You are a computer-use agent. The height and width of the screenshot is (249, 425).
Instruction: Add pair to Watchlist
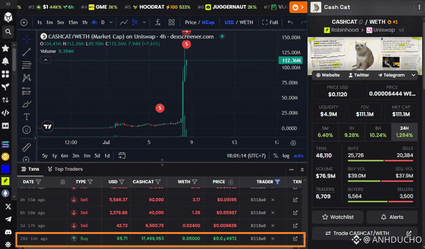337,217
